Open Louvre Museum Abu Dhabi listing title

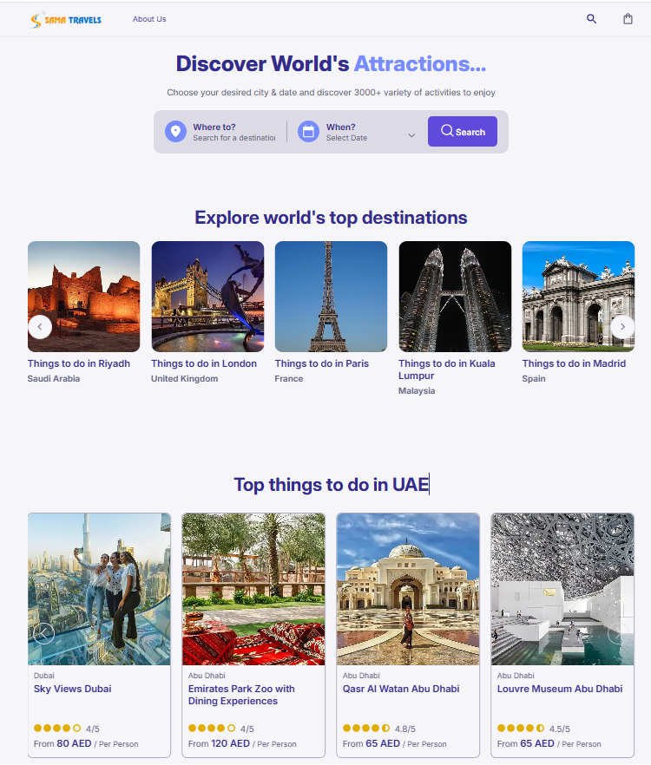point(560,690)
